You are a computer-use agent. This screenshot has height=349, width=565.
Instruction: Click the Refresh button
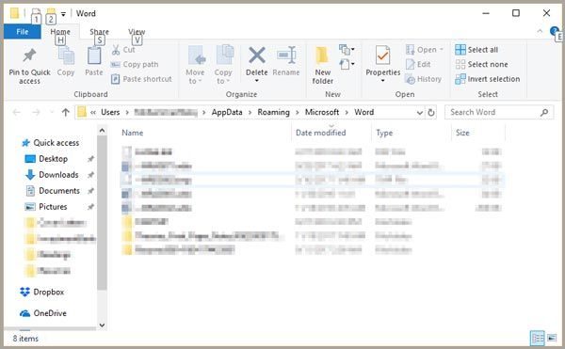431,113
